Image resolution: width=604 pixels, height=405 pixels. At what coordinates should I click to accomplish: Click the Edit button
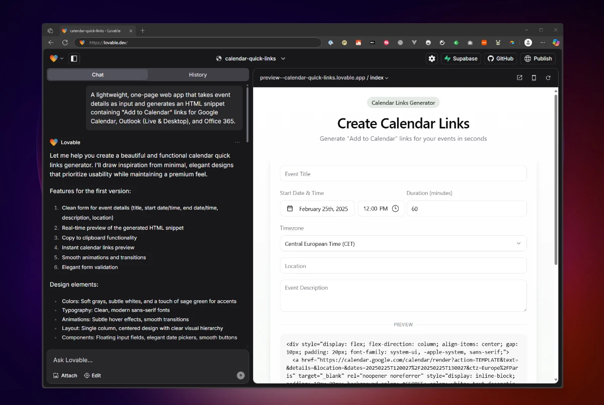pyautogui.click(x=92, y=375)
